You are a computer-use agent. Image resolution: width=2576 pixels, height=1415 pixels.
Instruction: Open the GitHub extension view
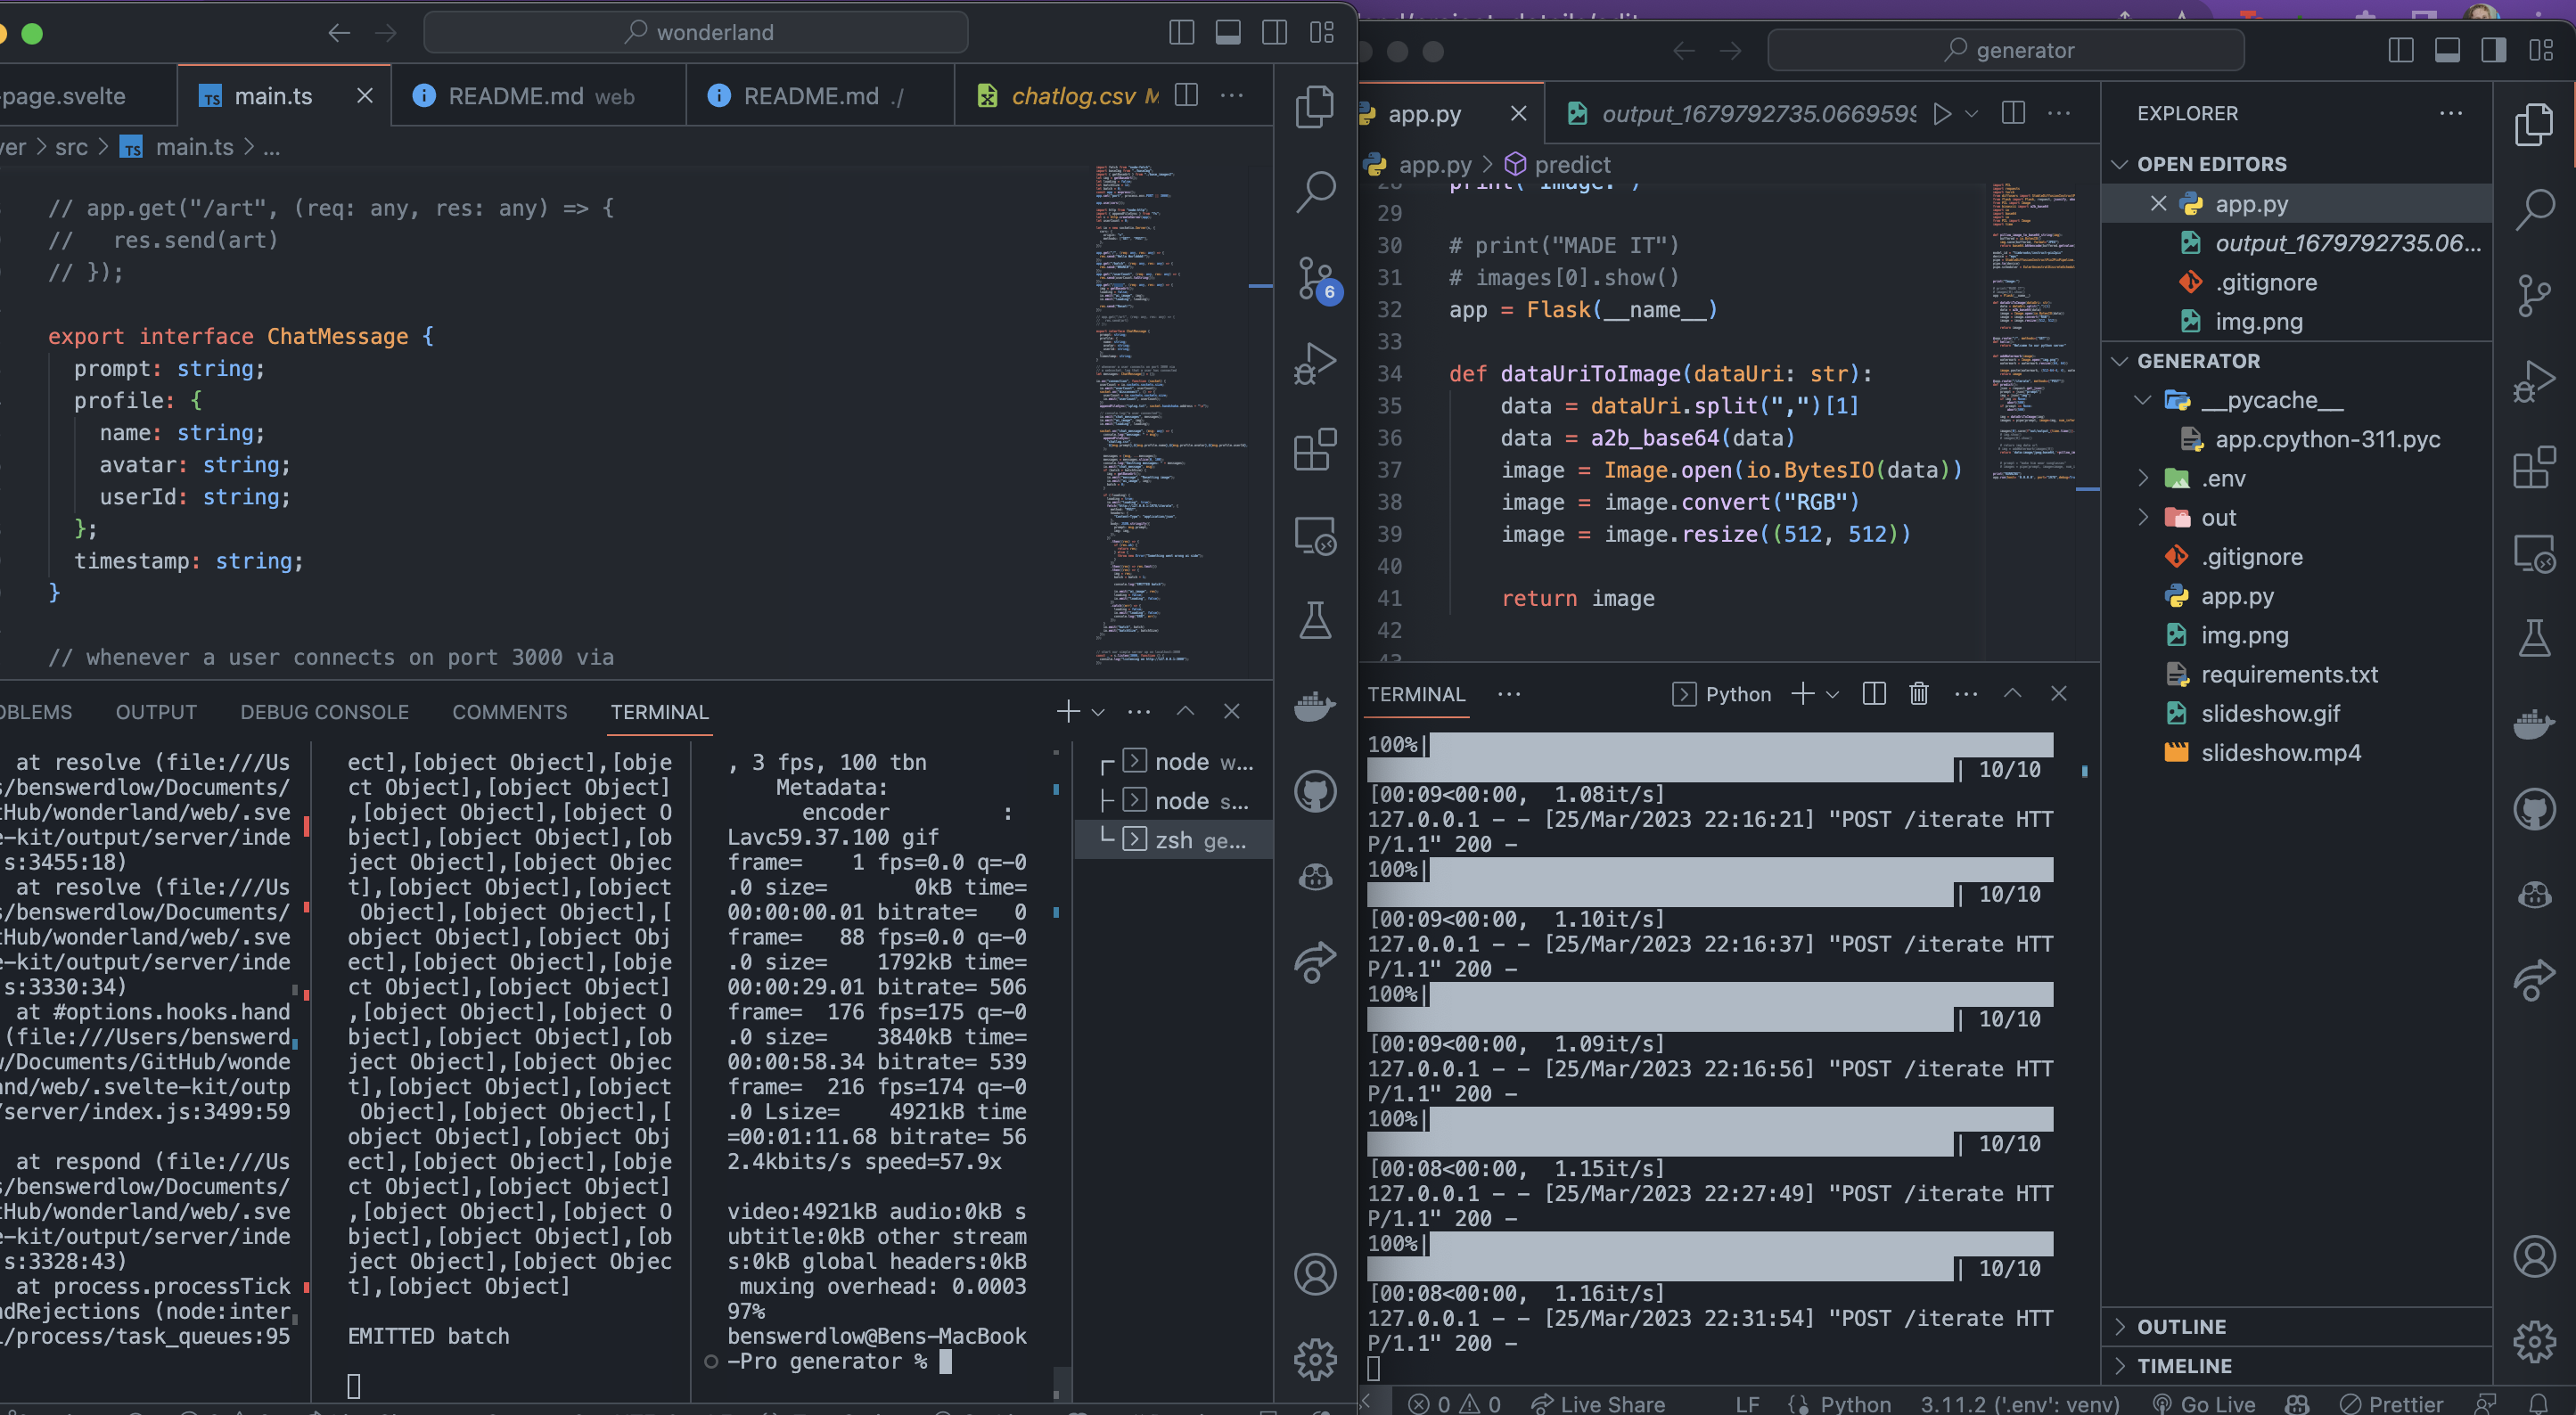[x=1315, y=790]
